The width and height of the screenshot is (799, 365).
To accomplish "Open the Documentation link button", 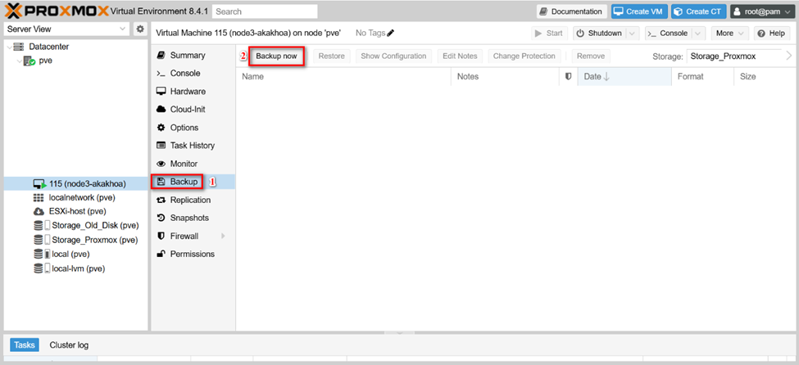I will tap(572, 11).
